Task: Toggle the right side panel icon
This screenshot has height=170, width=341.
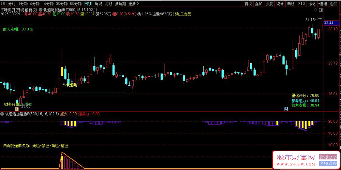Action: click(x=321, y=10)
